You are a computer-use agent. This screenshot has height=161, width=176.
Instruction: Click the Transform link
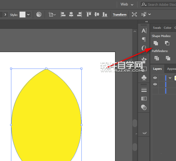[x=120, y=15]
